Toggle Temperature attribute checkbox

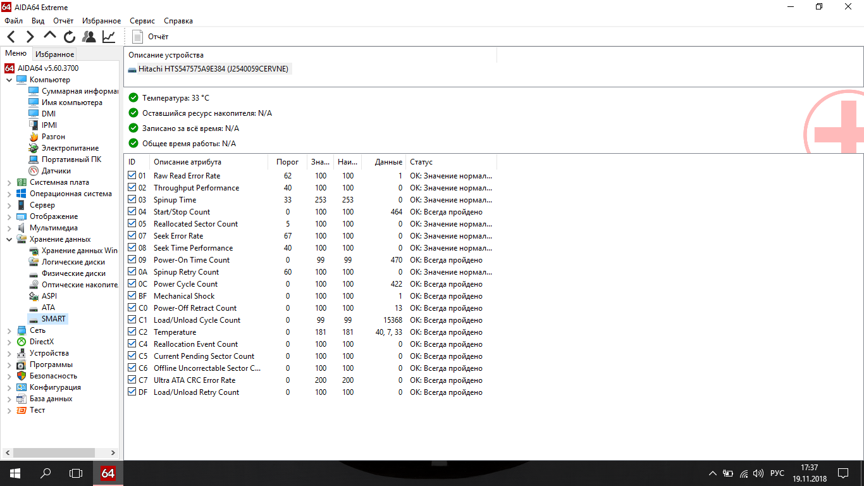(x=132, y=332)
